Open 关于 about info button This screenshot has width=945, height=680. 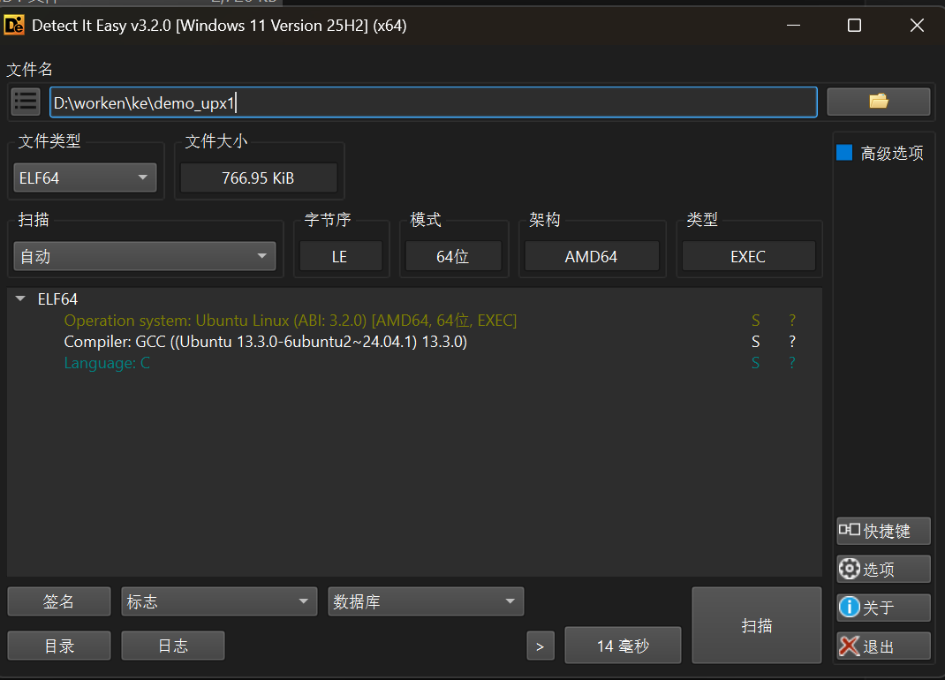point(883,607)
